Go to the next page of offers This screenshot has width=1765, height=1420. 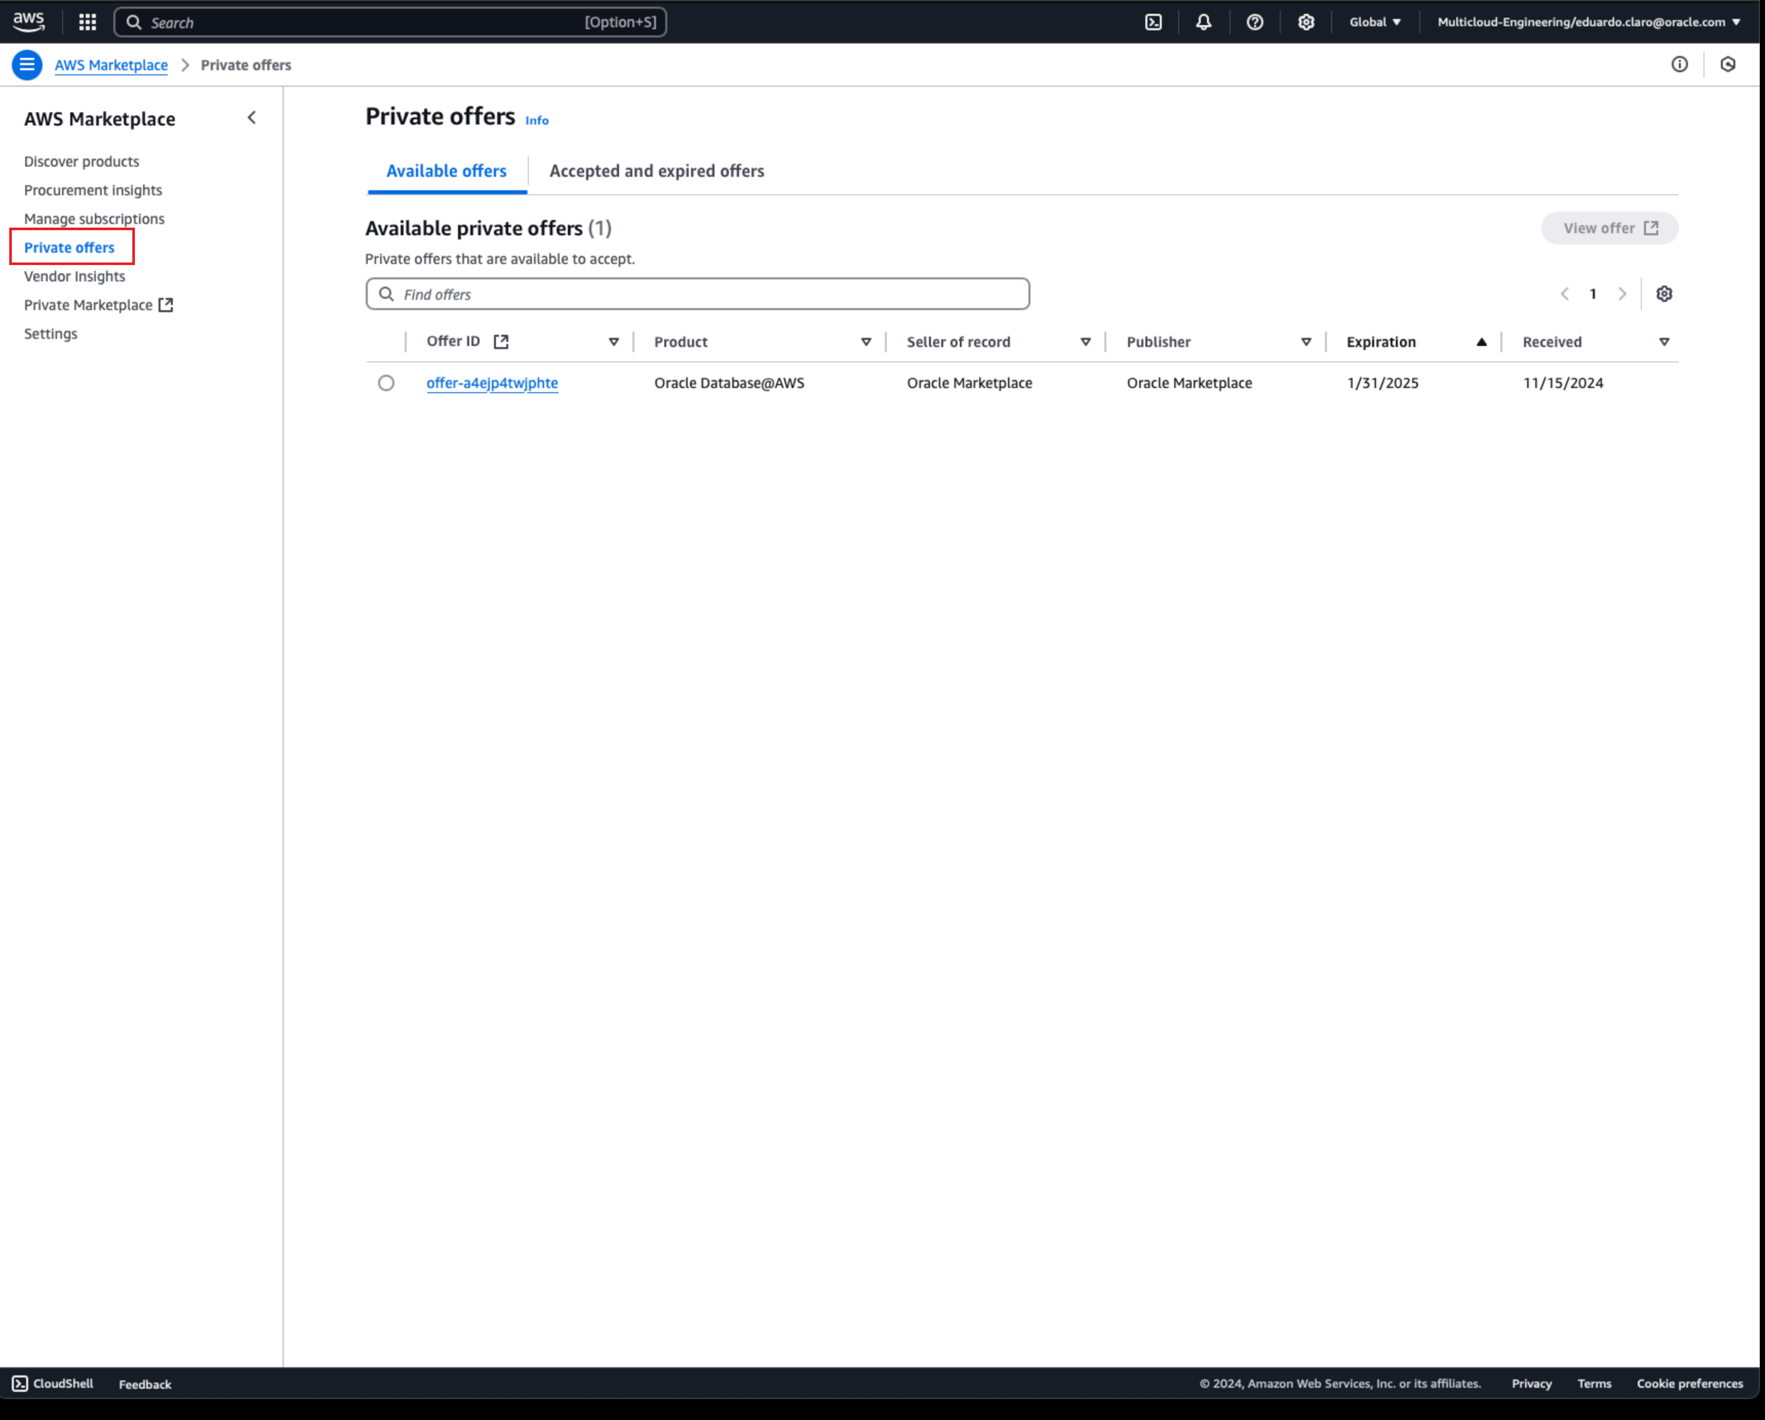(x=1622, y=294)
